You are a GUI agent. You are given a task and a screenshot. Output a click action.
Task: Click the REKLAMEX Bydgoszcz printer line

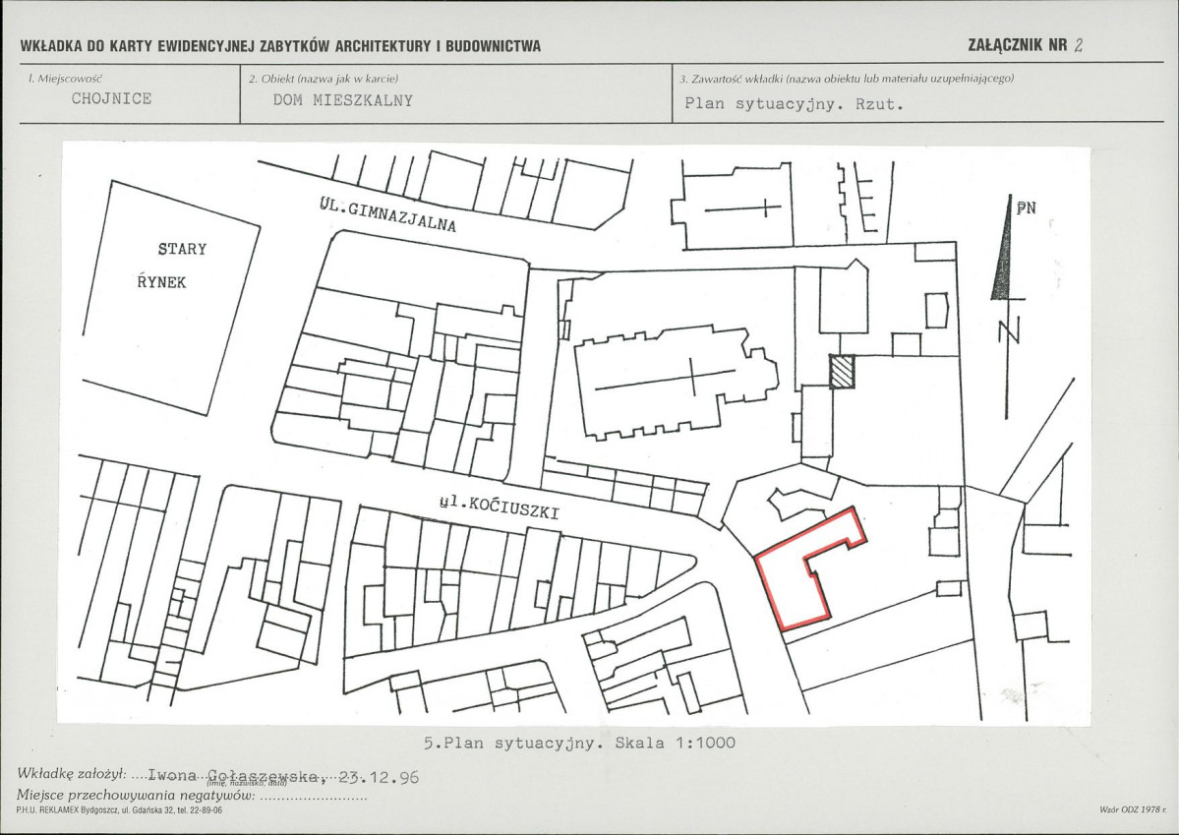point(119,811)
